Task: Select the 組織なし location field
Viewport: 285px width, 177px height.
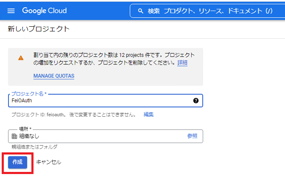Action: coord(106,136)
